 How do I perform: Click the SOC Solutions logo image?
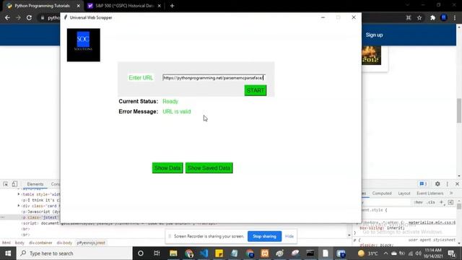pos(84,45)
